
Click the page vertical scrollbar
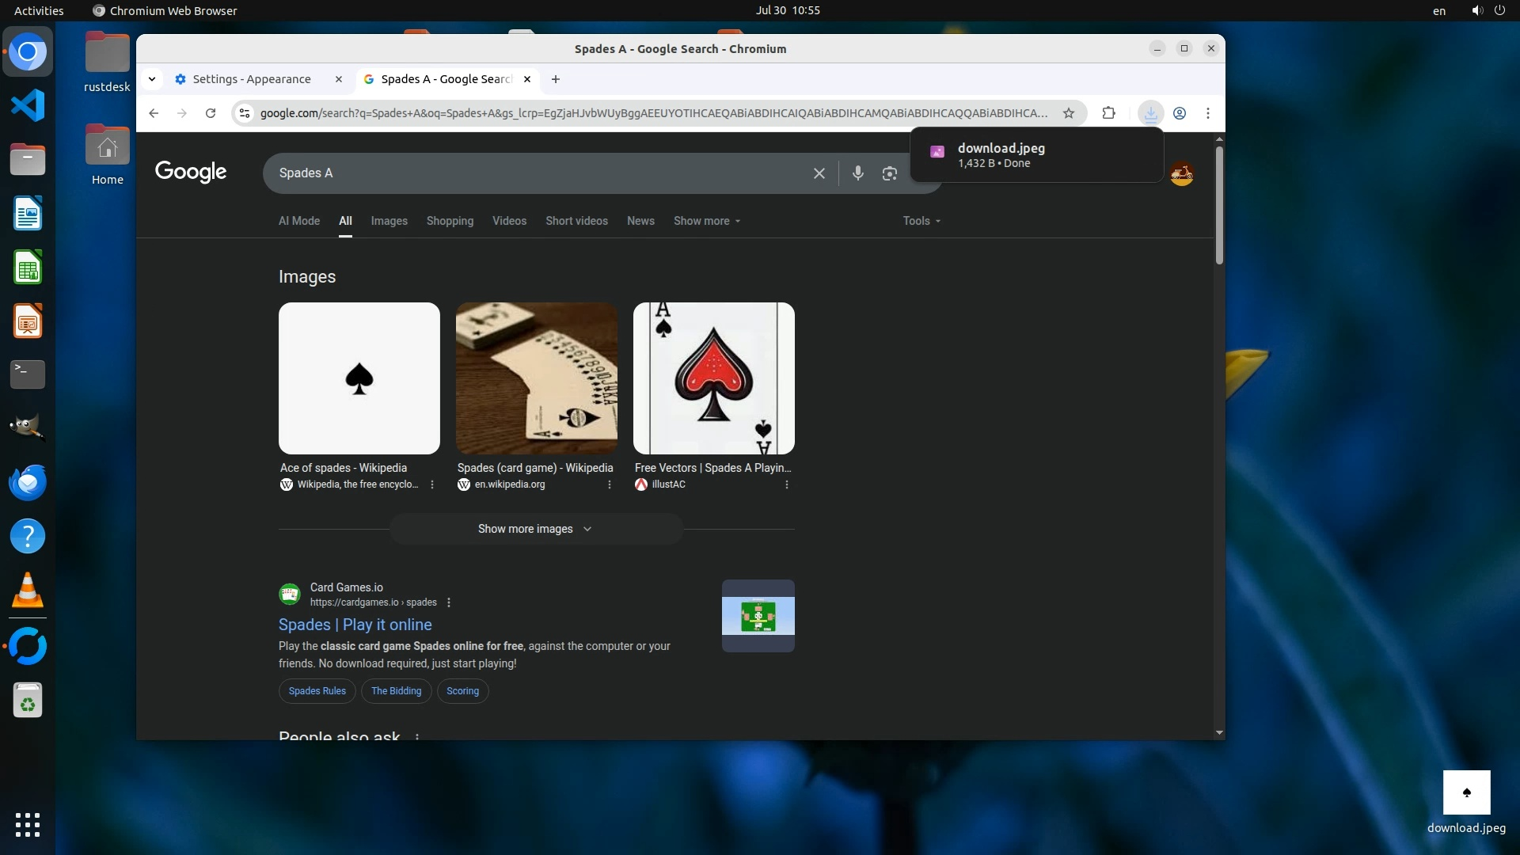[1219, 206]
